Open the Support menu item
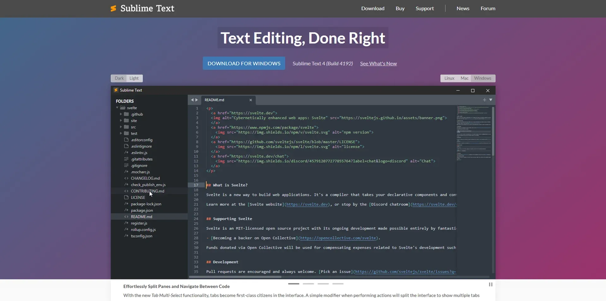 [425, 9]
